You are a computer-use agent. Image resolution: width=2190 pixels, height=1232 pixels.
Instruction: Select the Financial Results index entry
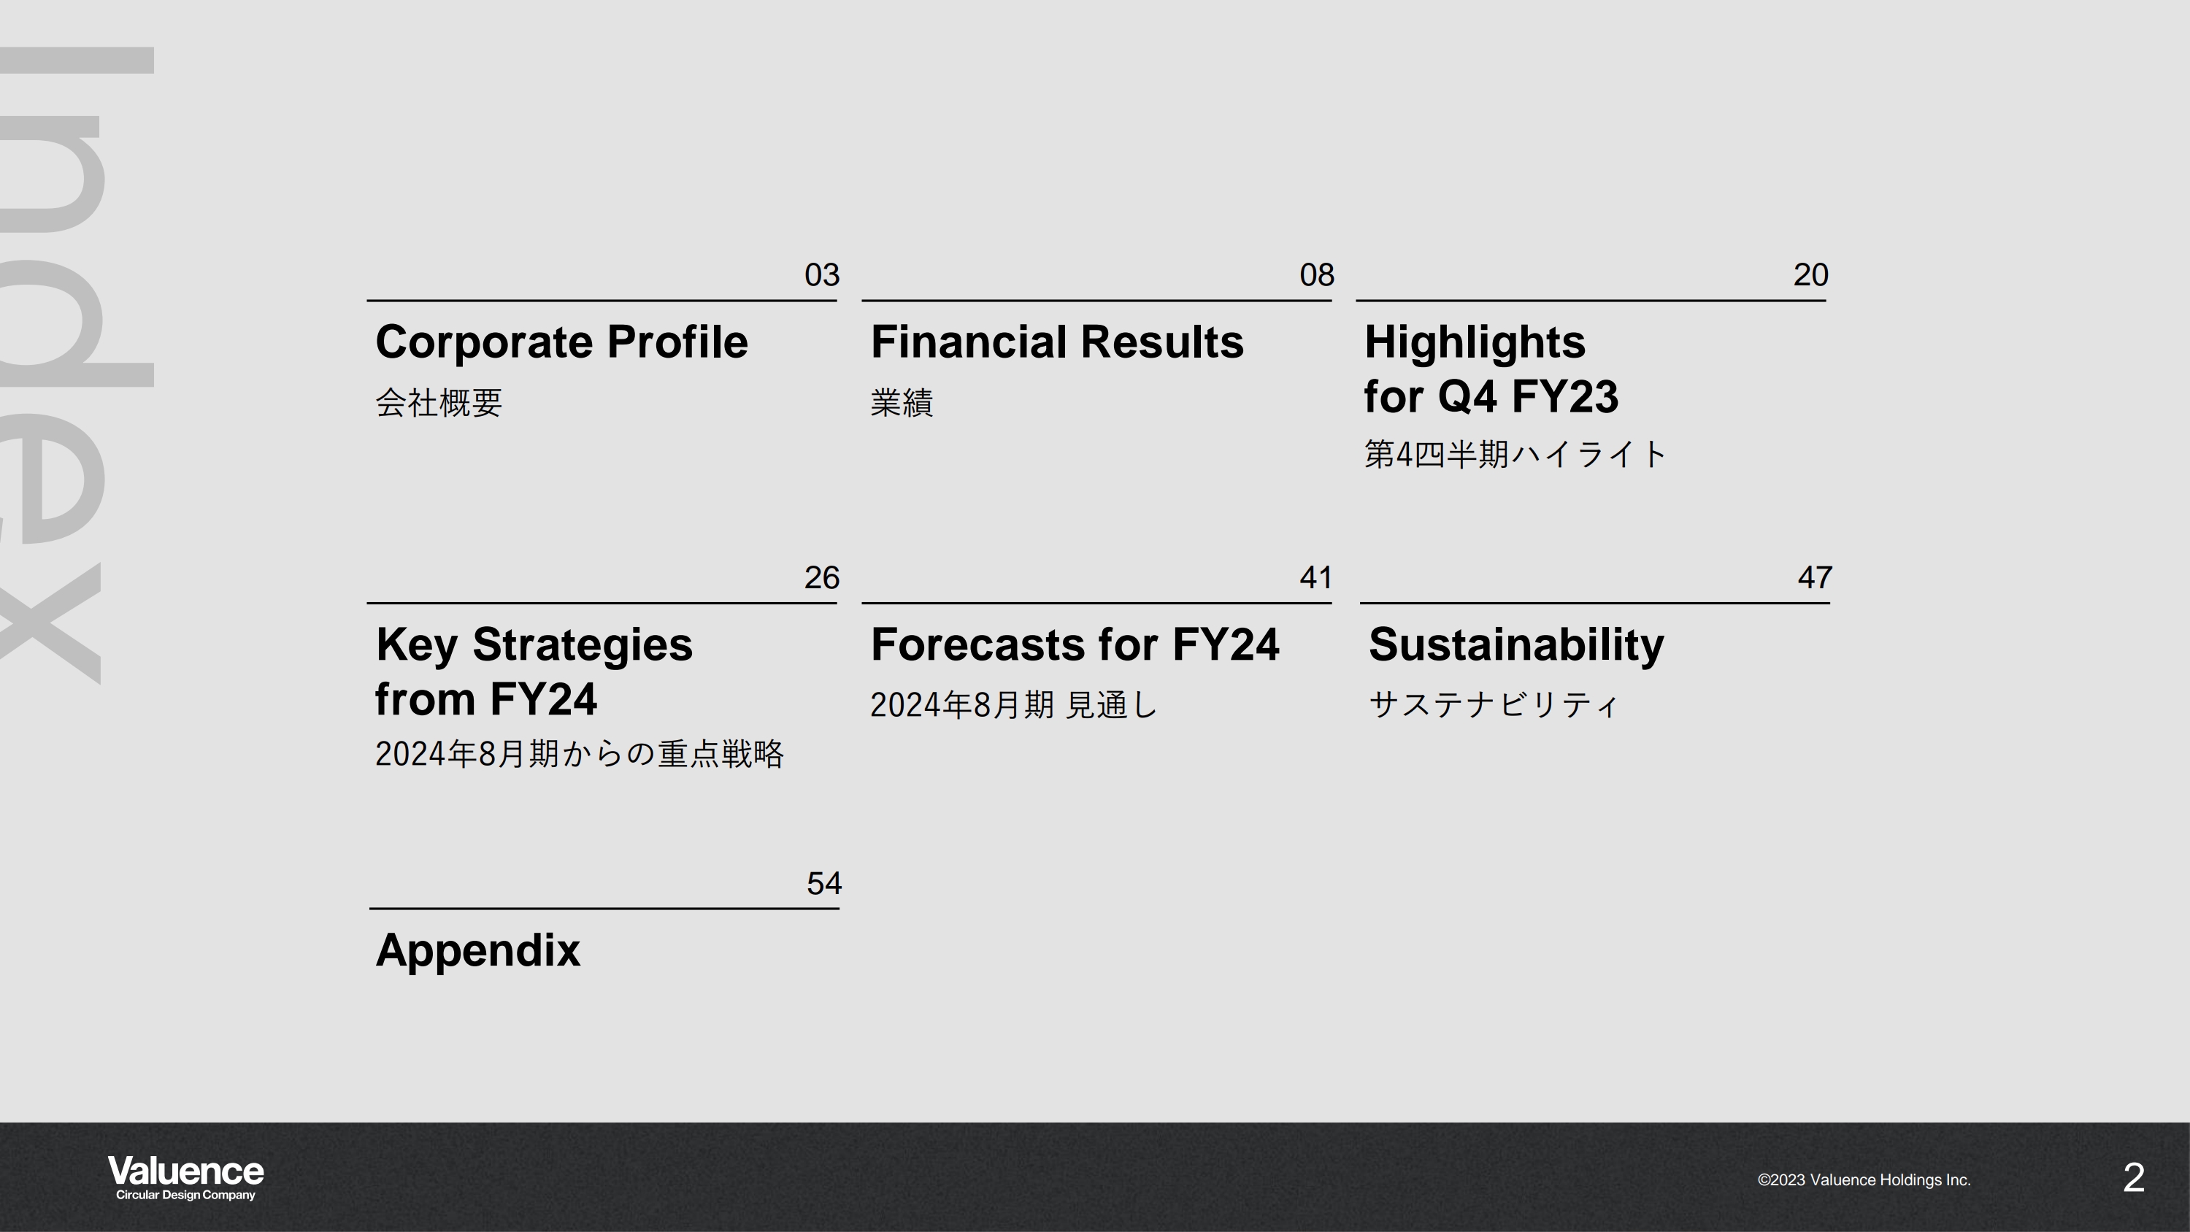click(1057, 342)
